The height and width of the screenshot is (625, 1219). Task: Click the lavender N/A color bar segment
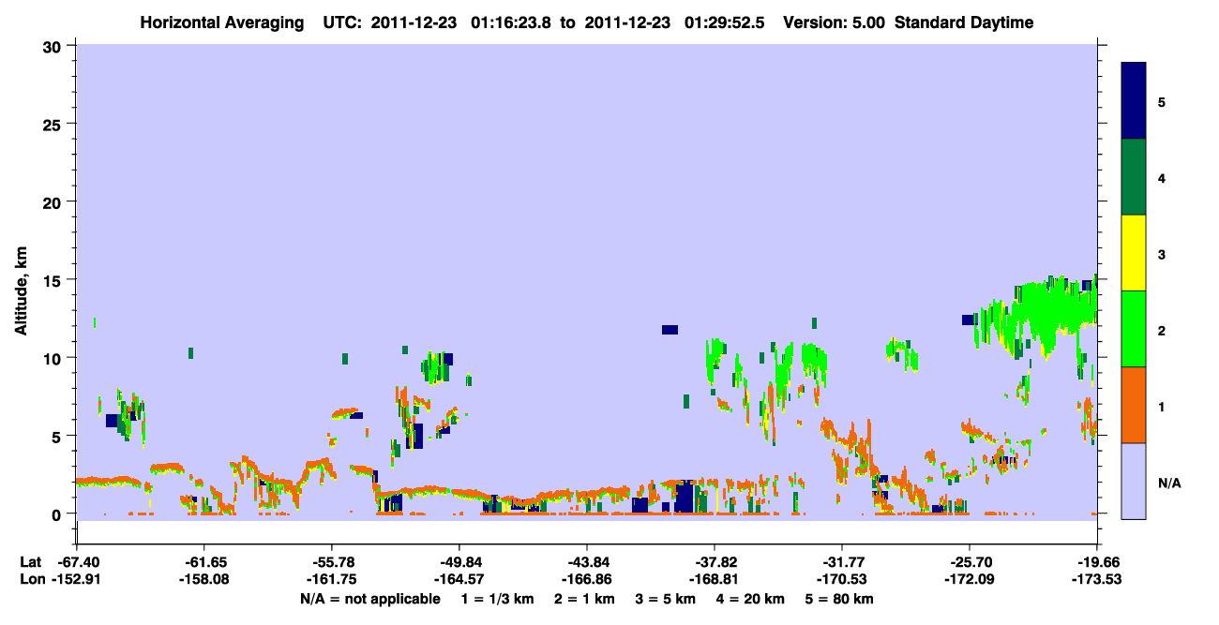point(1134,481)
